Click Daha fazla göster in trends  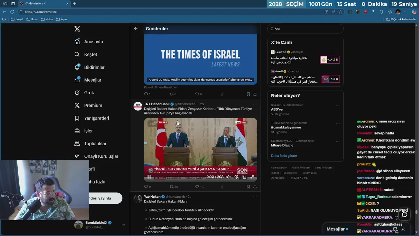tap(284, 156)
